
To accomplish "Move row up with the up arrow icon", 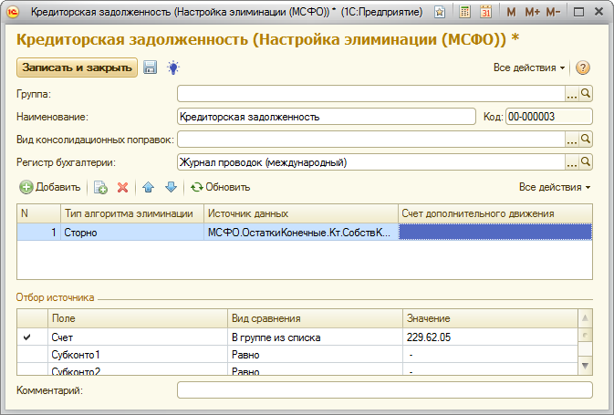I will pyautogui.click(x=150, y=187).
